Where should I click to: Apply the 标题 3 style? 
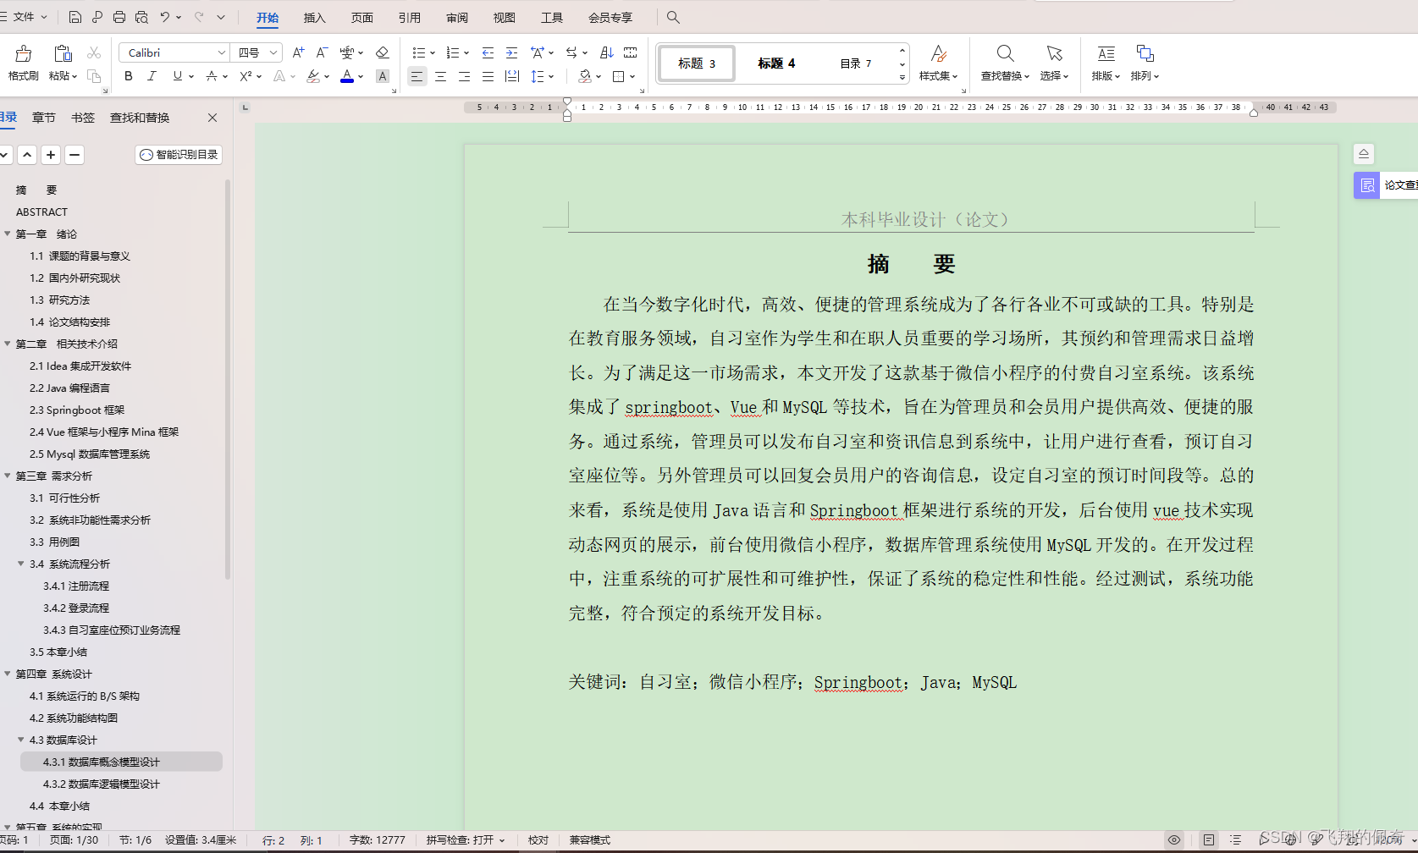pyautogui.click(x=697, y=63)
